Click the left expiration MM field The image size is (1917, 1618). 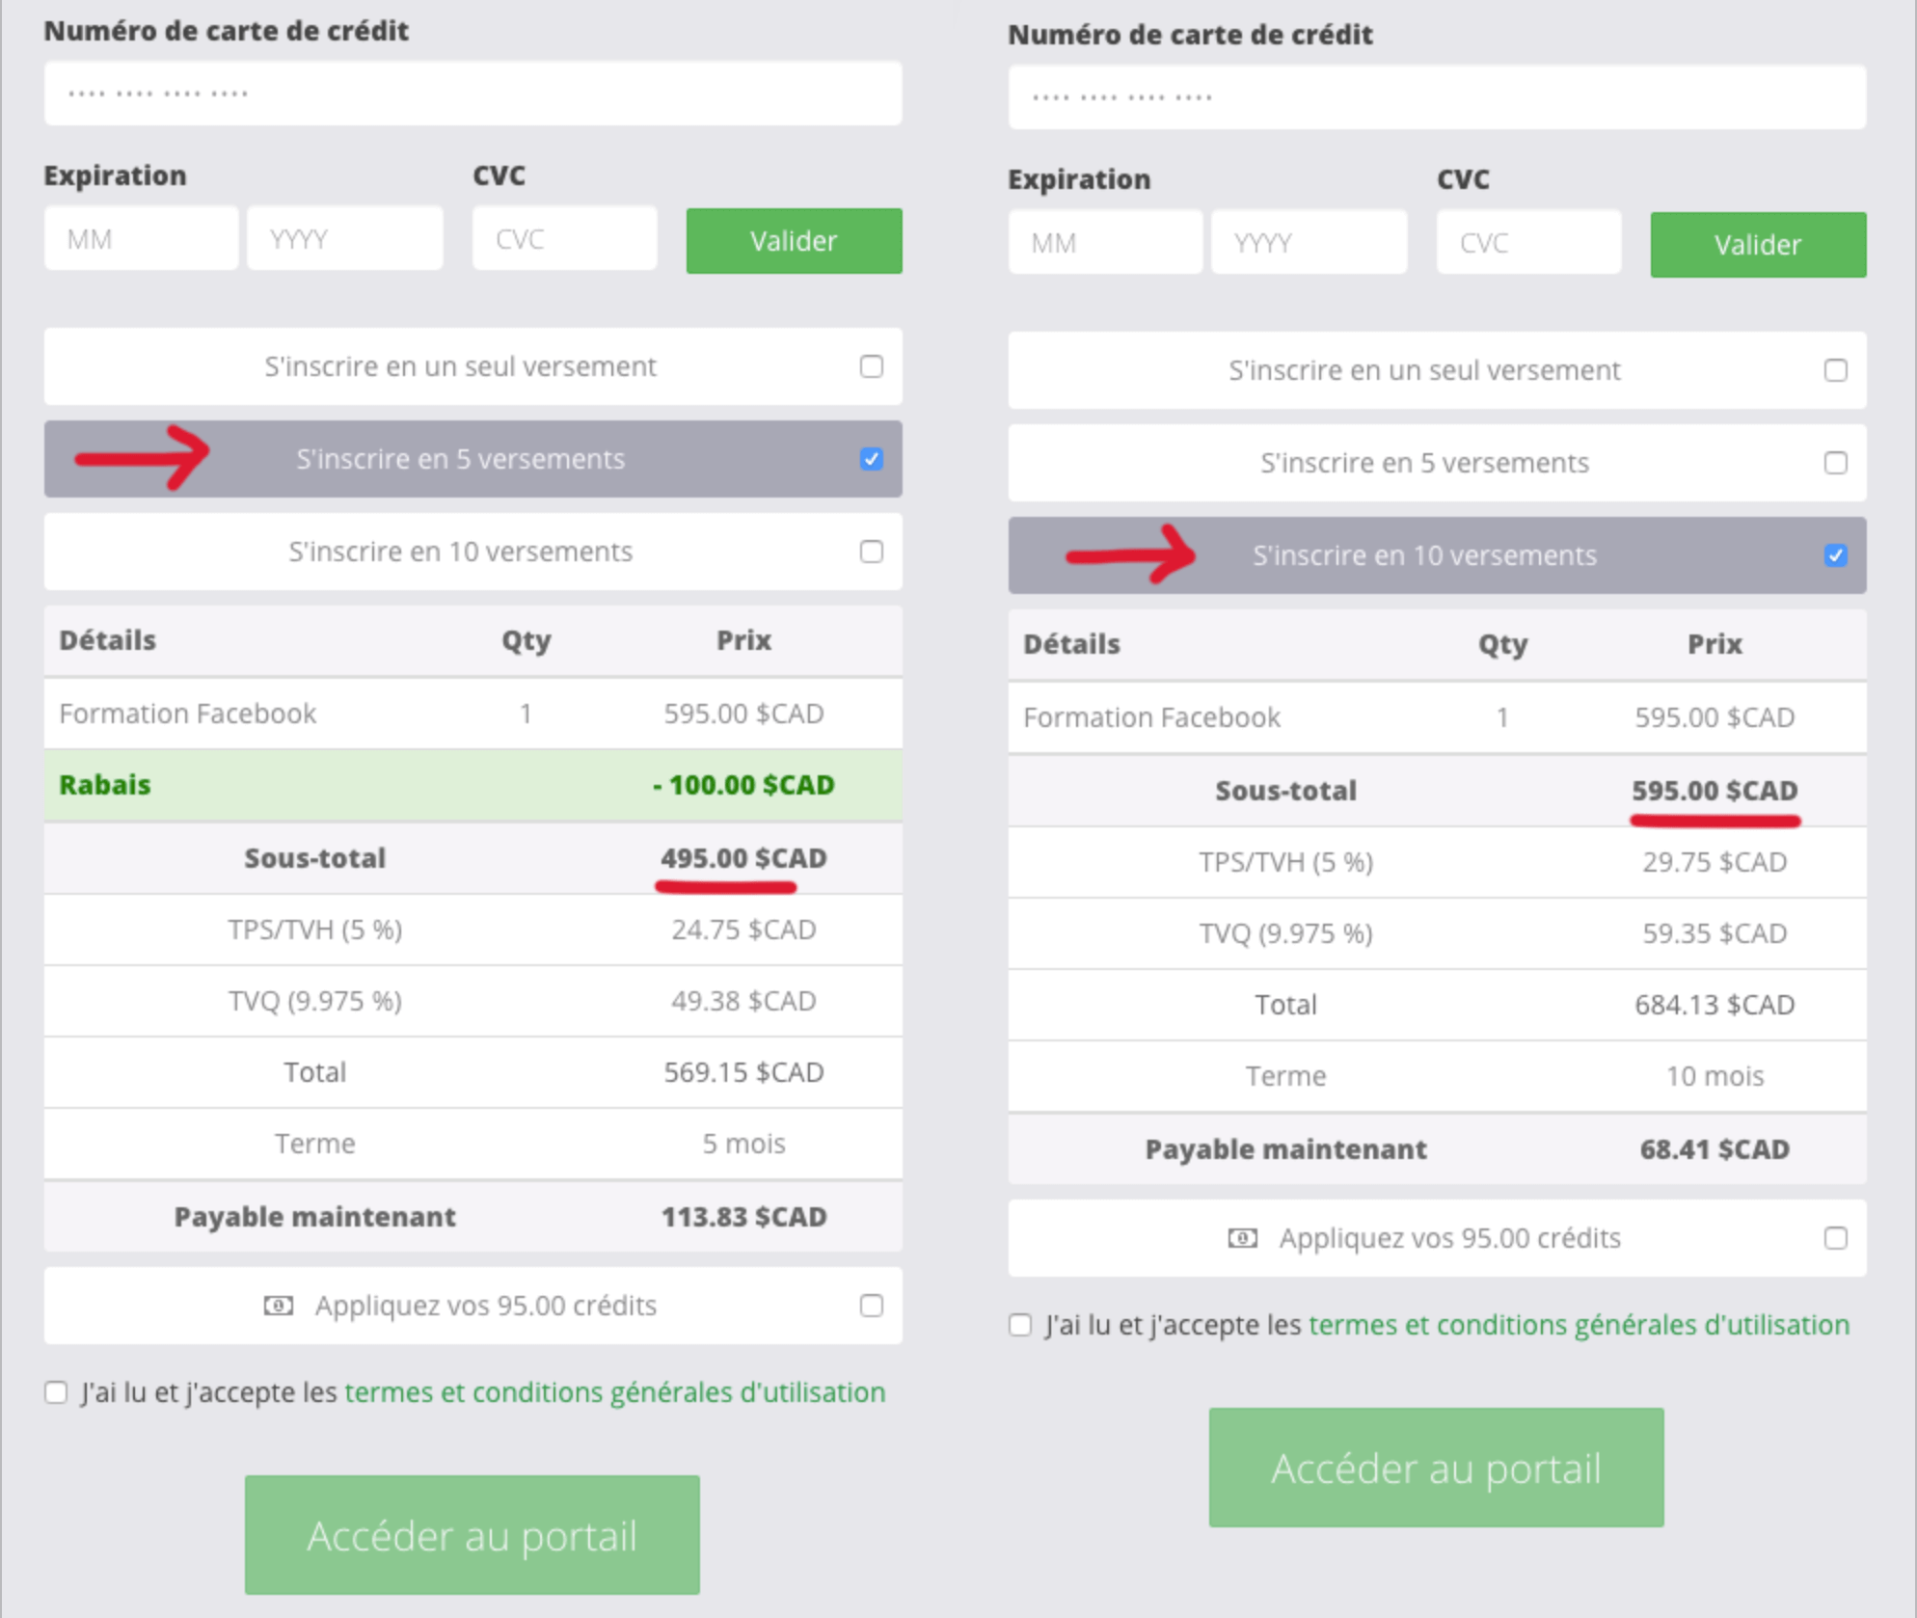coord(141,239)
